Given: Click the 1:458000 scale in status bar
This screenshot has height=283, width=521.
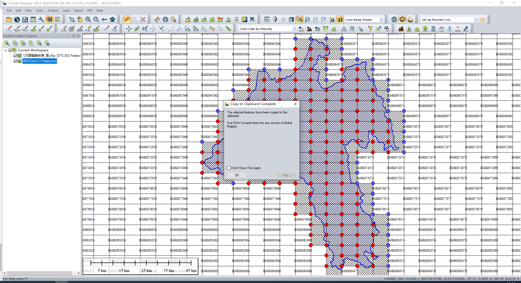Looking at the screenshot, I should point(390,279).
